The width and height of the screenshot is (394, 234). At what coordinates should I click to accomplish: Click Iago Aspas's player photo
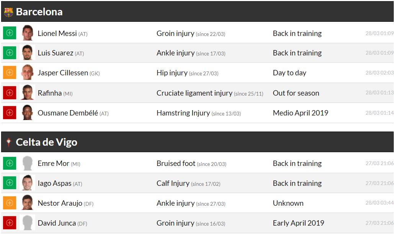coord(27,183)
